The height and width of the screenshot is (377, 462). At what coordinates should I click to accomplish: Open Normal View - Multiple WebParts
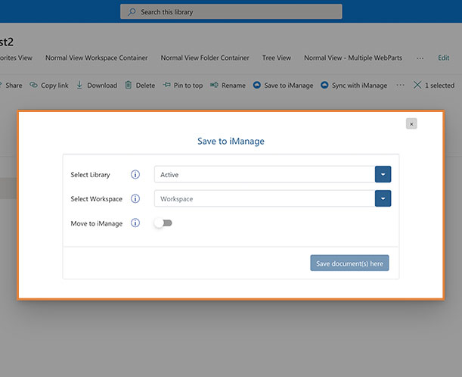[x=353, y=58]
